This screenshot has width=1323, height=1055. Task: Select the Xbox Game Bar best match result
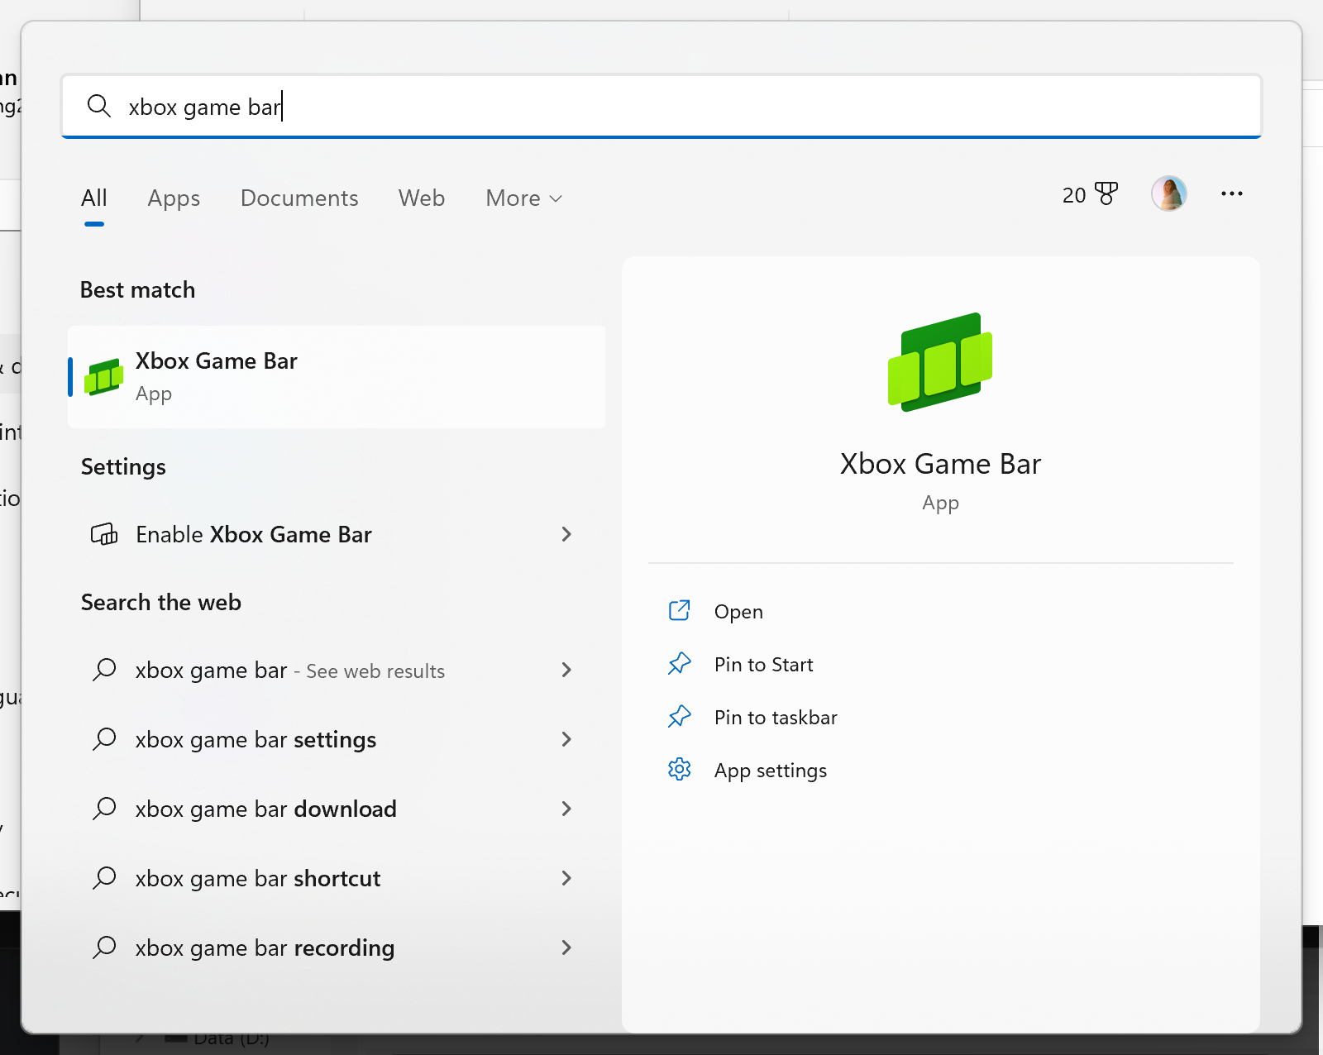tap(337, 377)
